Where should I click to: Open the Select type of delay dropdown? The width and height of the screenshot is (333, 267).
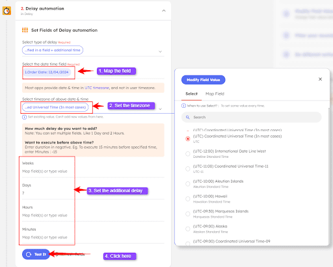(x=93, y=50)
